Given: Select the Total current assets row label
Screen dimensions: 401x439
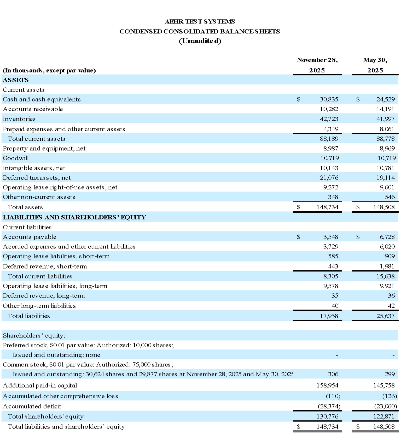Looking at the screenshot, I should pos(37,139).
